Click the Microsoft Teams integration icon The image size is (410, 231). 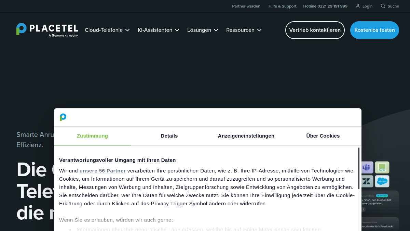pyautogui.click(x=367, y=168)
